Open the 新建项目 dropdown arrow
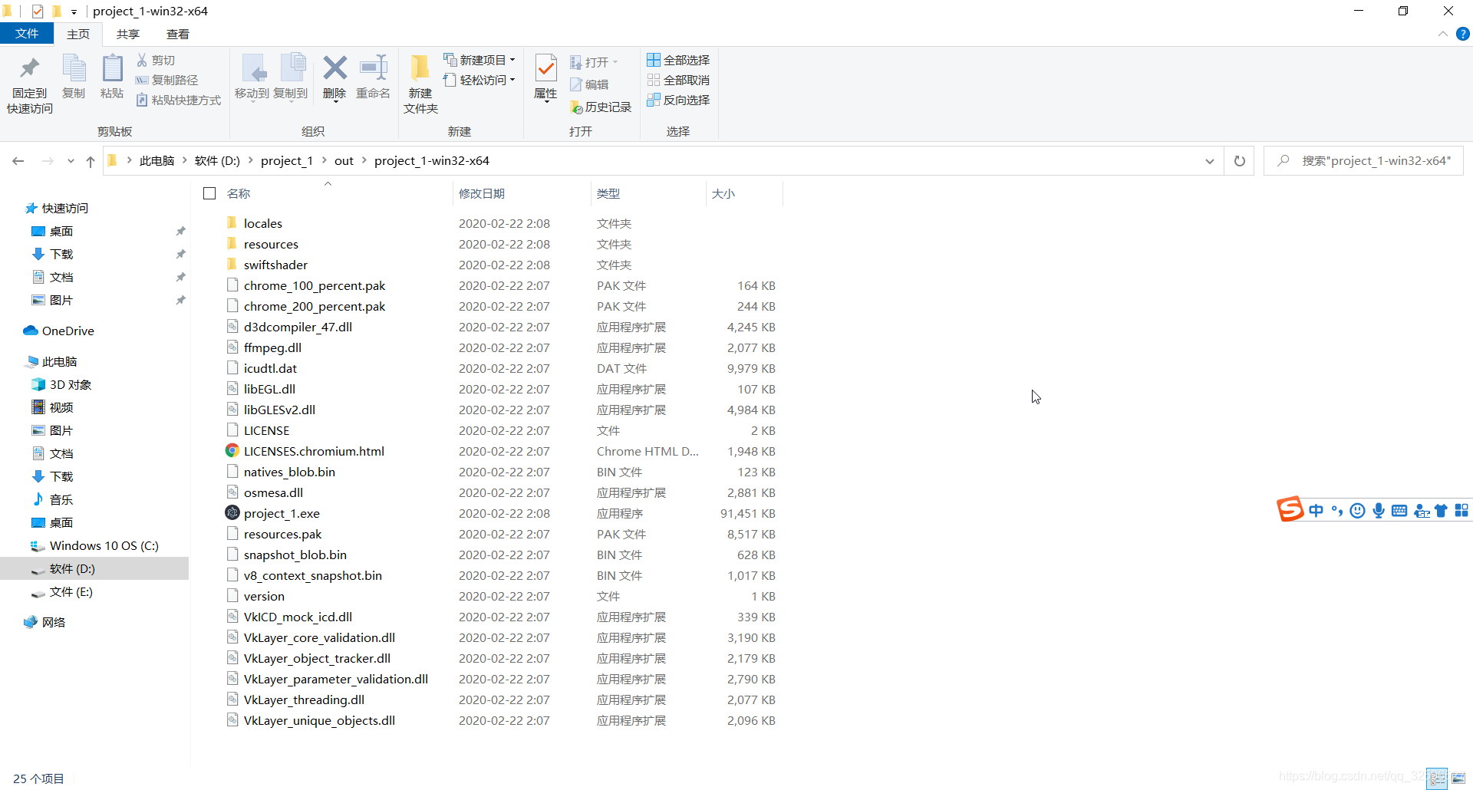Image resolution: width=1473 pixels, height=790 pixels. pos(512,60)
